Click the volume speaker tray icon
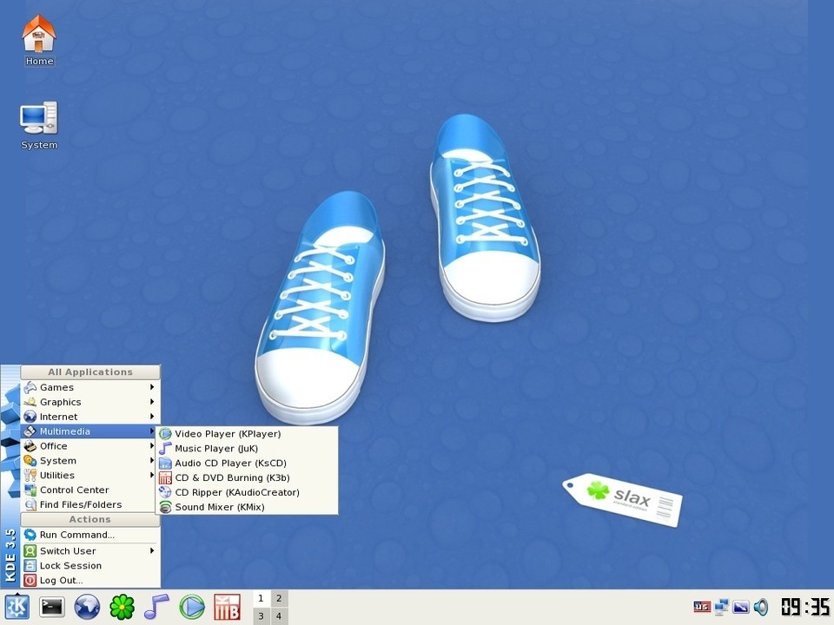 761,607
